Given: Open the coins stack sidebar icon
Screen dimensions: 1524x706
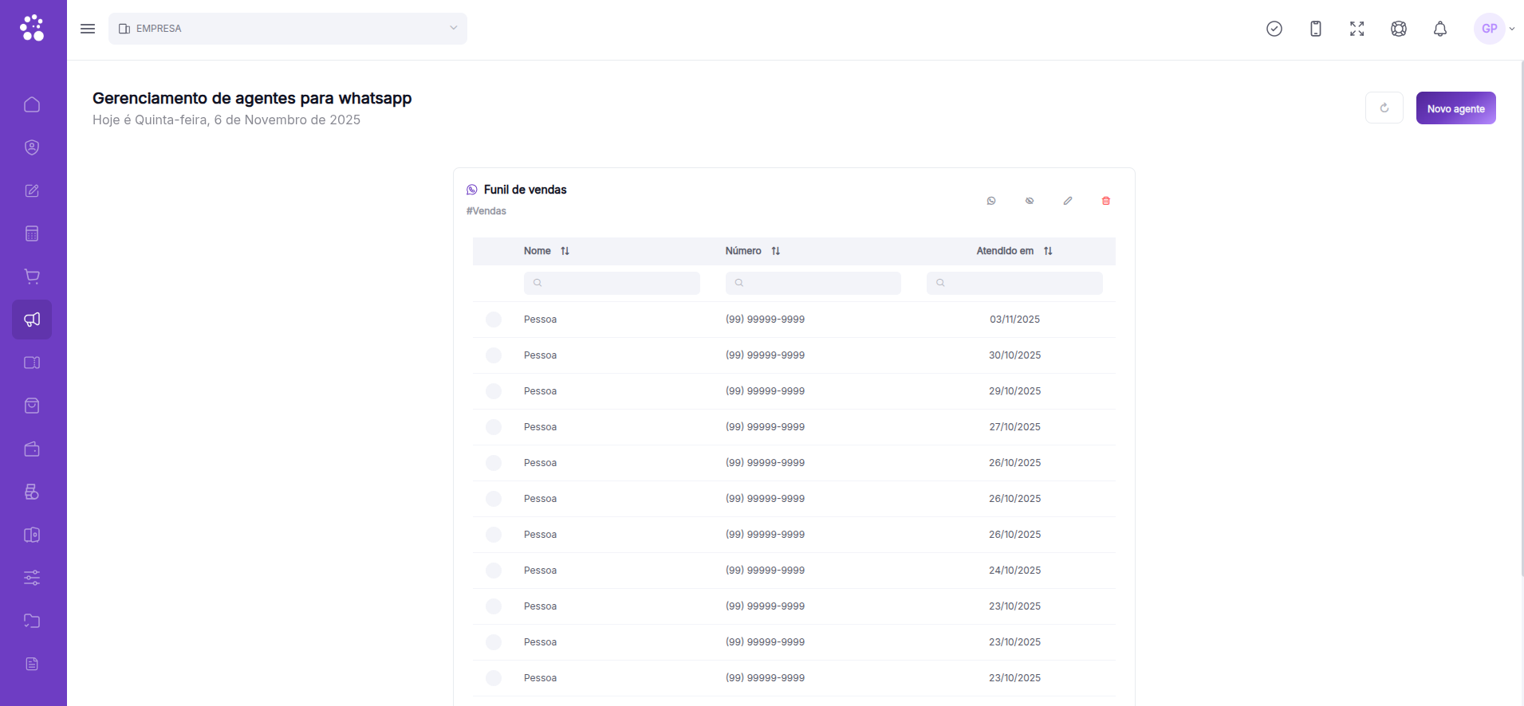Looking at the screenshot, I should pyautogui.click(x=32, y=492).
